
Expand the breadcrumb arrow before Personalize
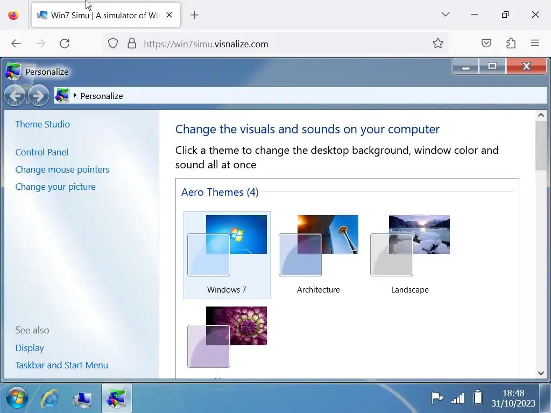click(x=75, y=96)
